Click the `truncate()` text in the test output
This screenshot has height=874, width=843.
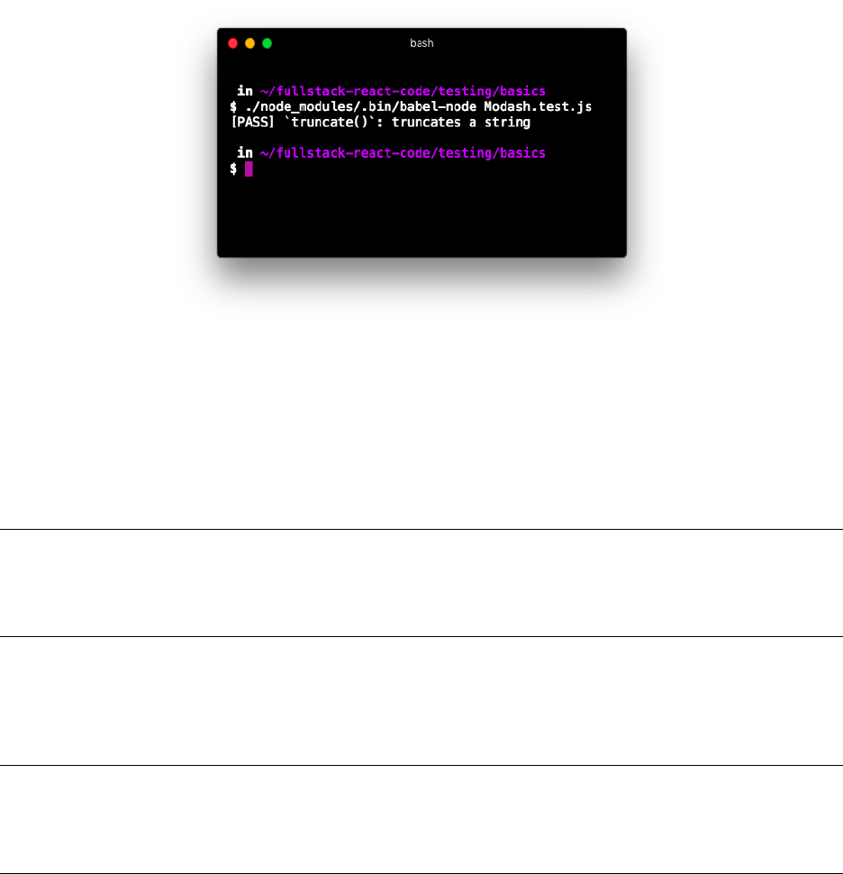pyautogui.click(x=330, y=123)
